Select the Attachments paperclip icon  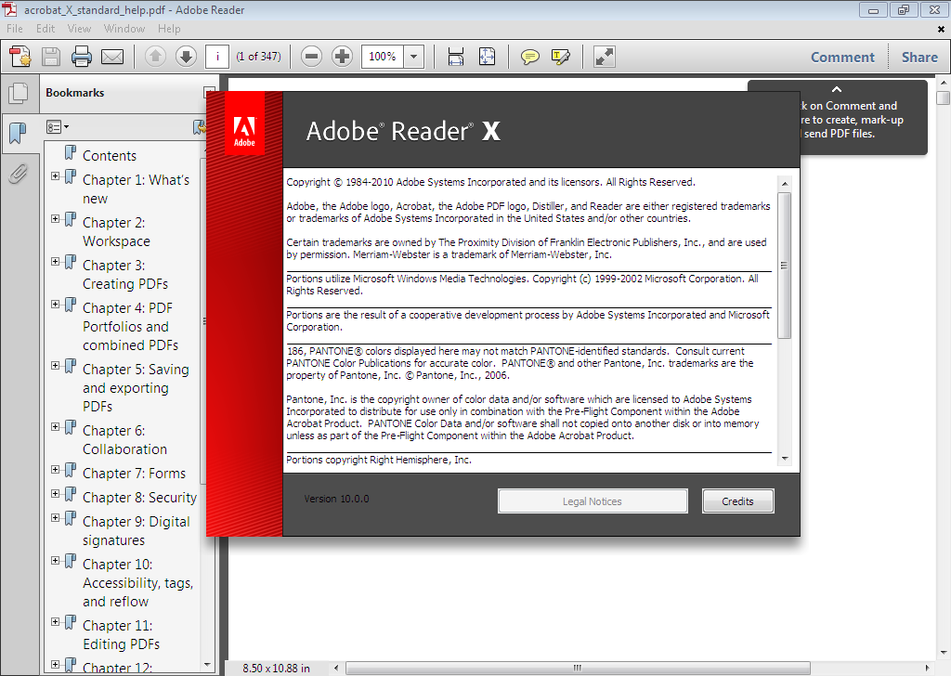pyautogui.click(x=20, y=173)
